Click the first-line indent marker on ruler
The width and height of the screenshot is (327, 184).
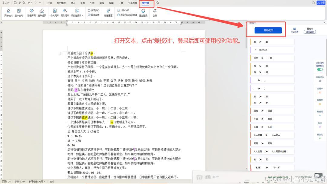[67, 21]
